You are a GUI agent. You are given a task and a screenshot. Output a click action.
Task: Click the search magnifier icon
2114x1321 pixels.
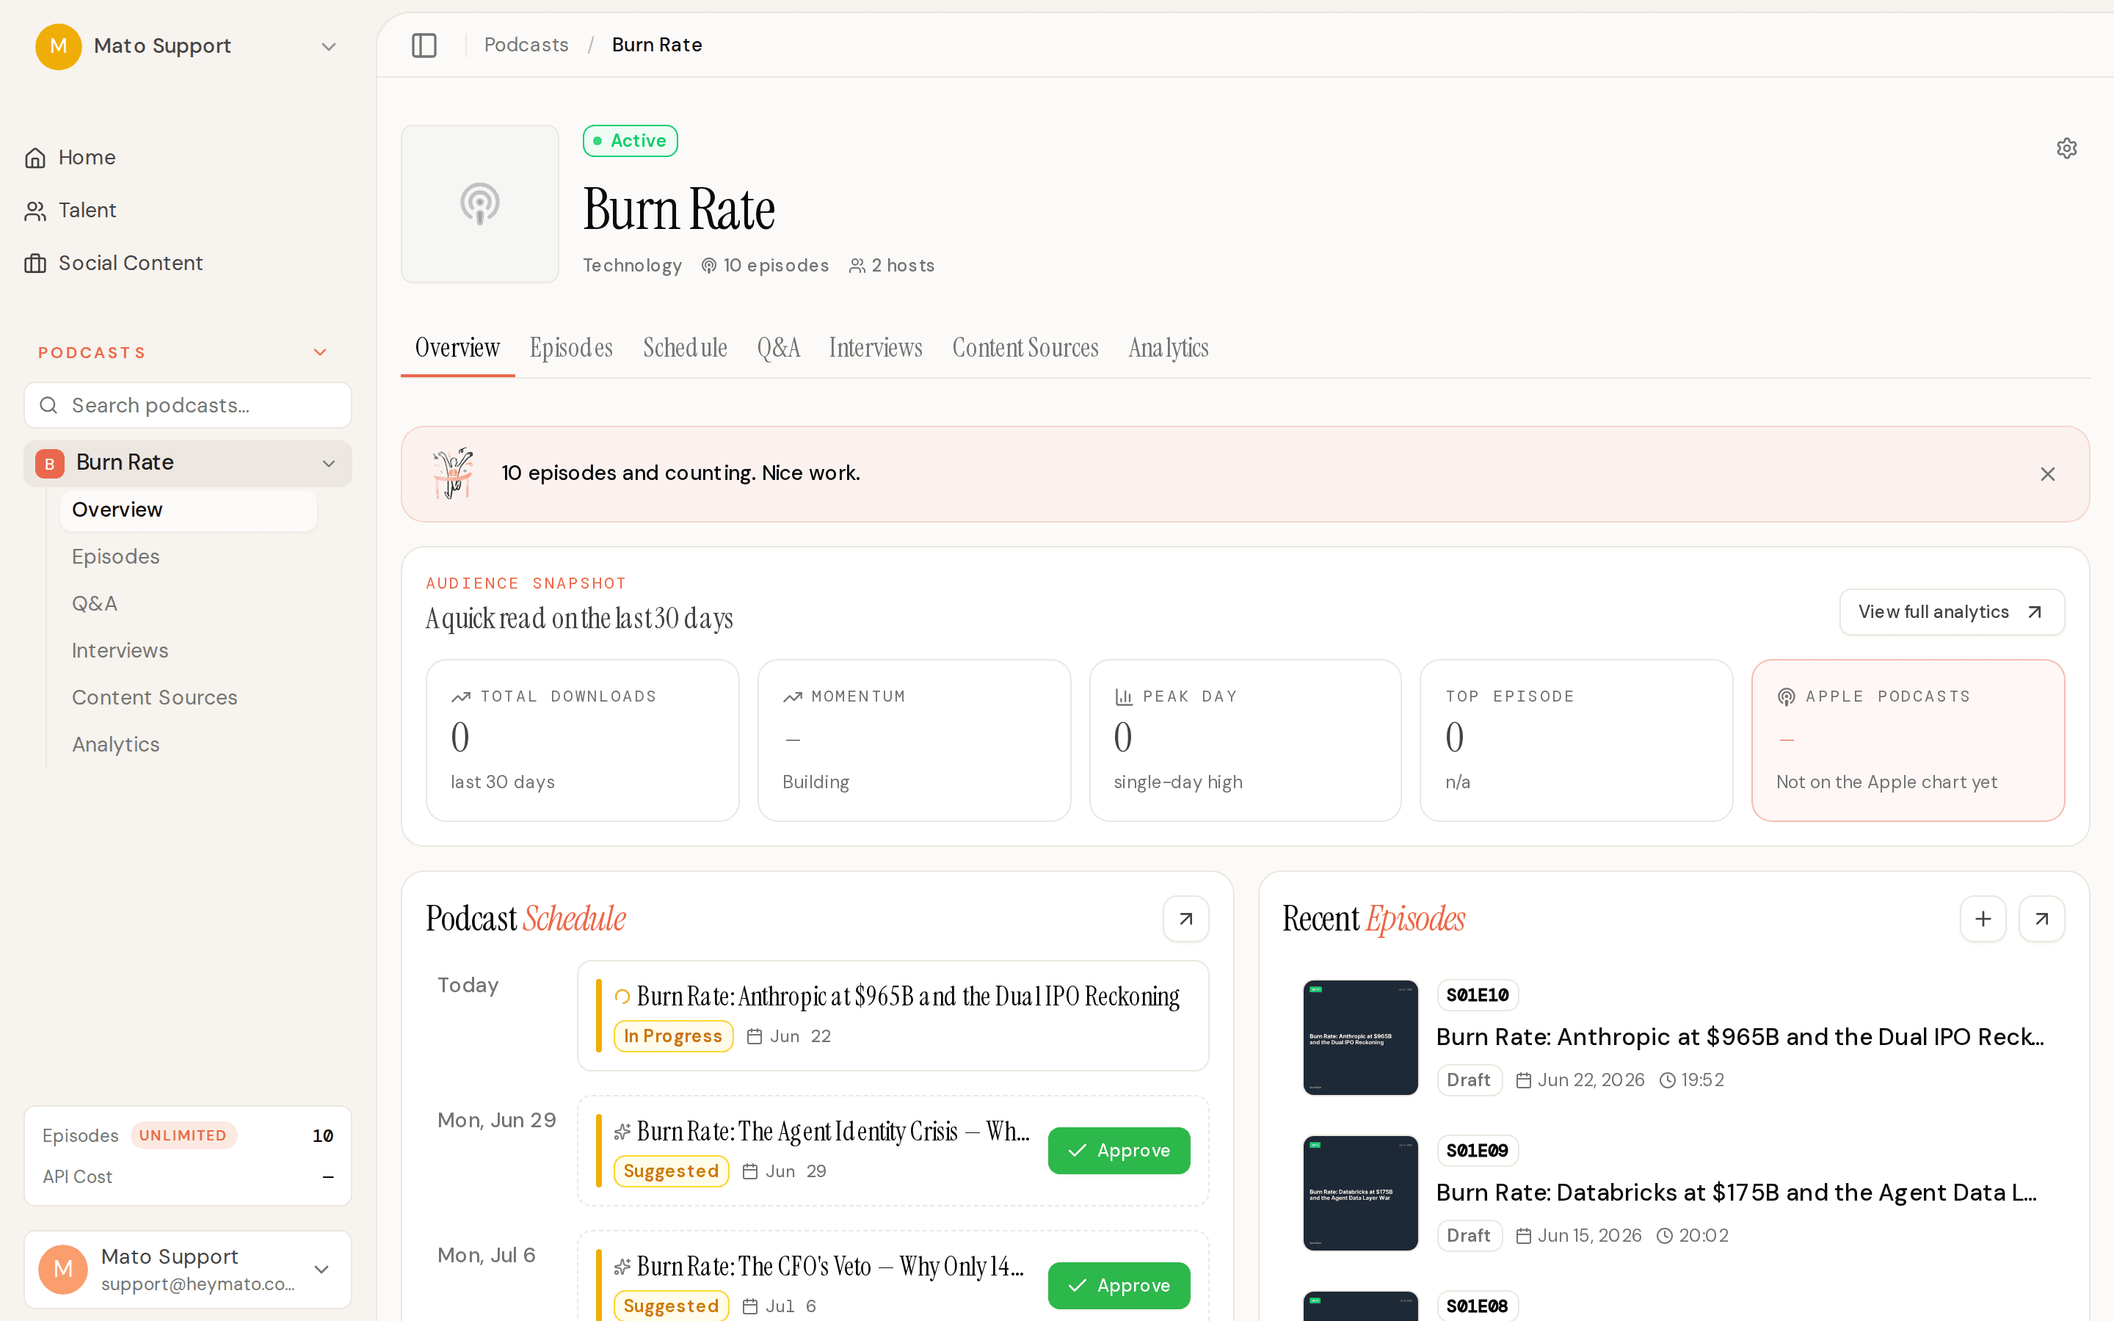[49, 405]
